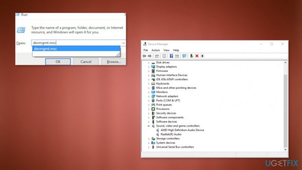Select the Firmware label
The width and height of the screenshot is (302, 170).
(162, 71)
